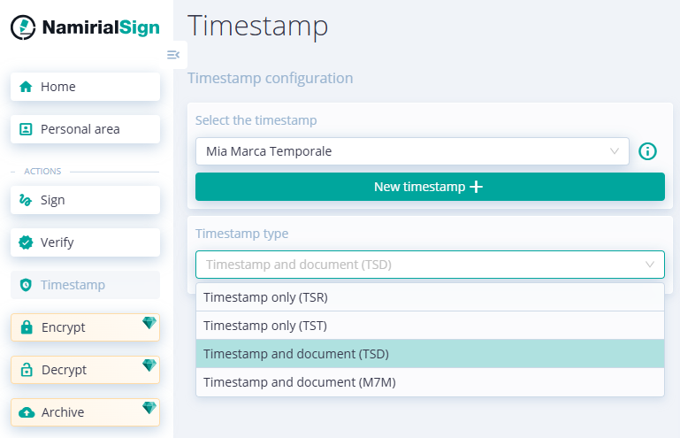Click the New timestamp button

[430, 187]
